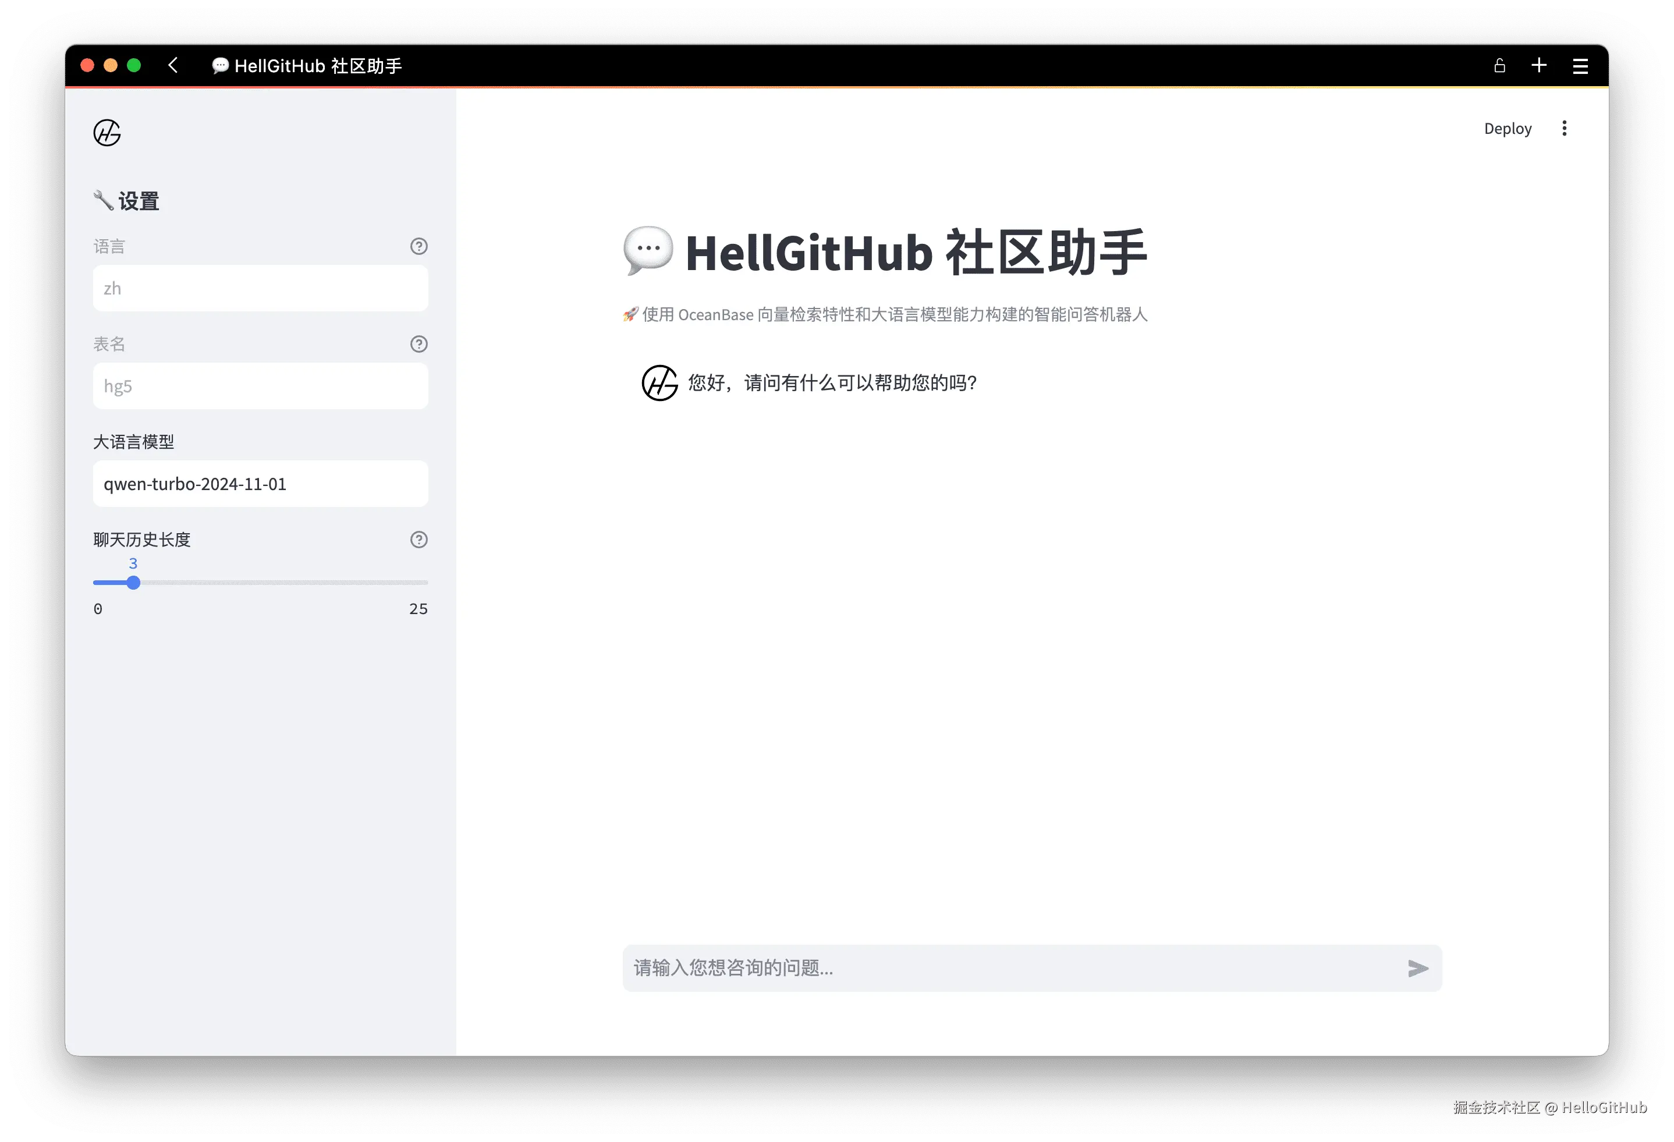Click help icon next to 语言 label

pos(418,246)
